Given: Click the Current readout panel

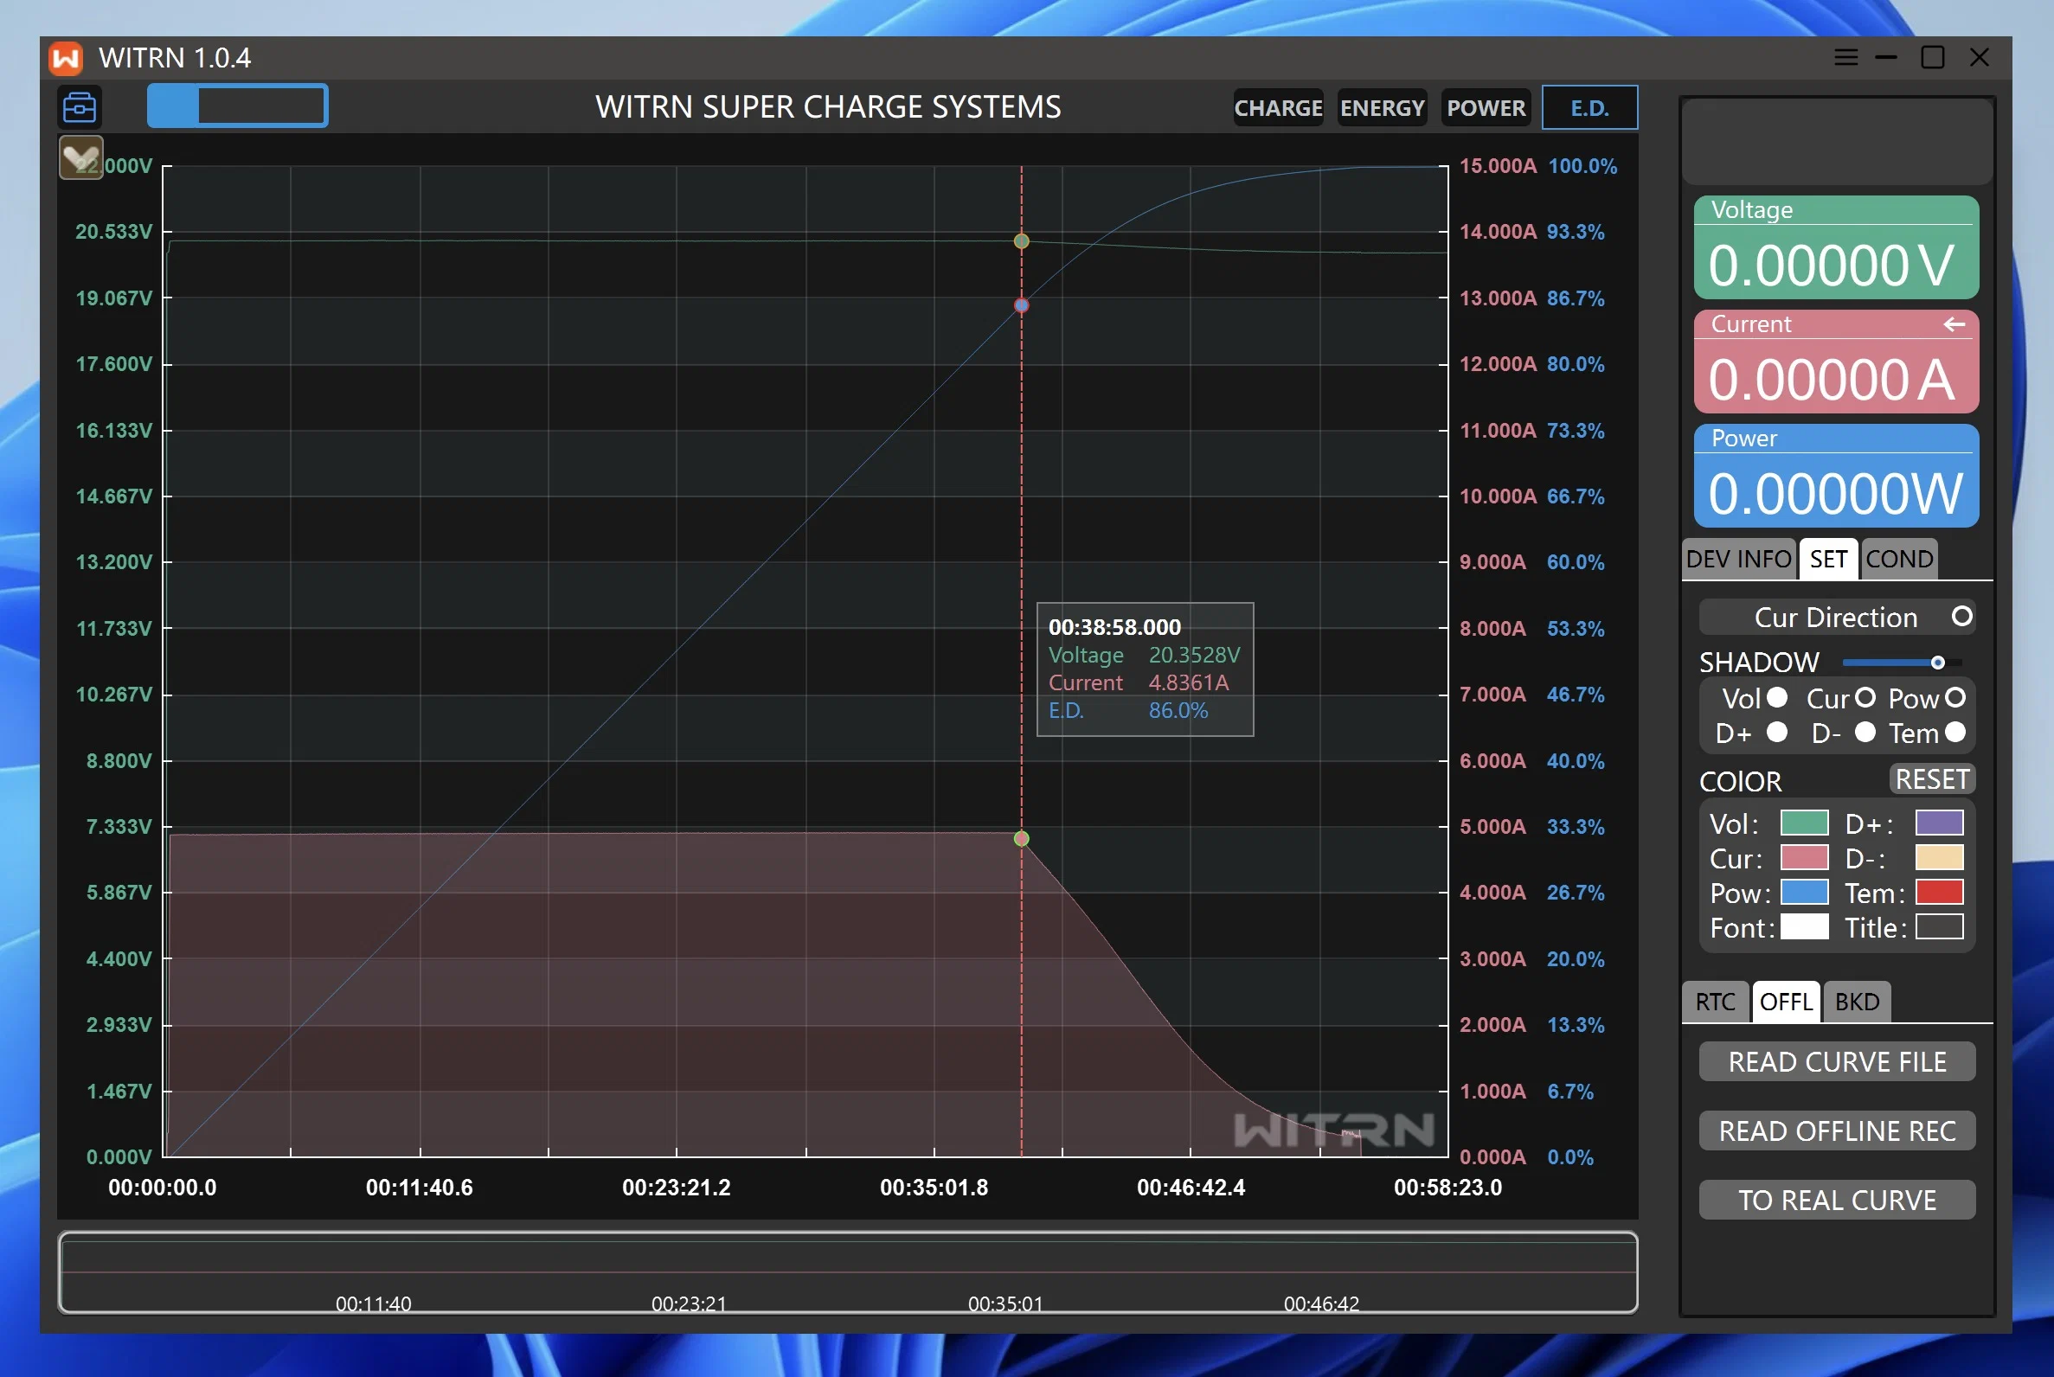Looking at the screenshot, I should pyautogui.click(x=1836, y=362).
